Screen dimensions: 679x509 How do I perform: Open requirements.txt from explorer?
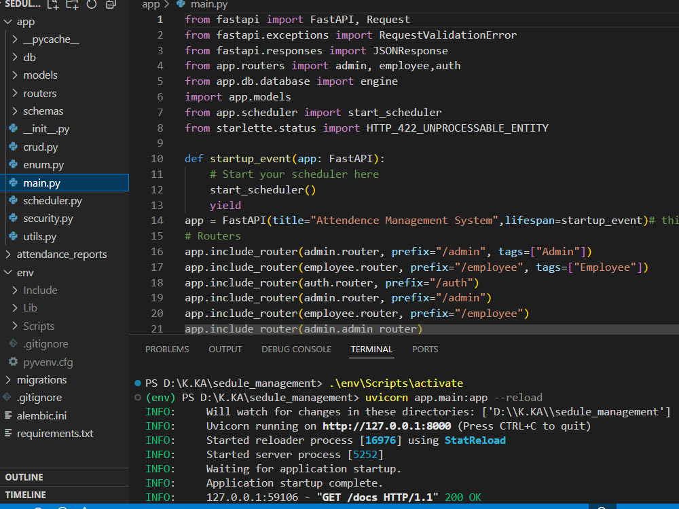[x=55, y=433]
